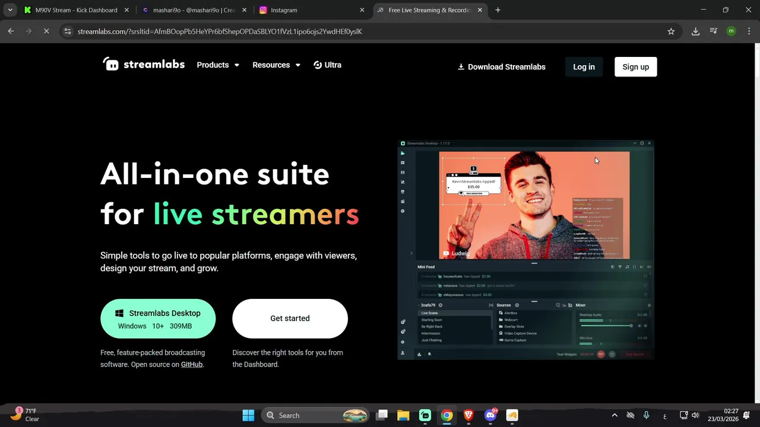Open File Explorer from the taskbar
Screen dimensions: 760x427
coord(403,415)
